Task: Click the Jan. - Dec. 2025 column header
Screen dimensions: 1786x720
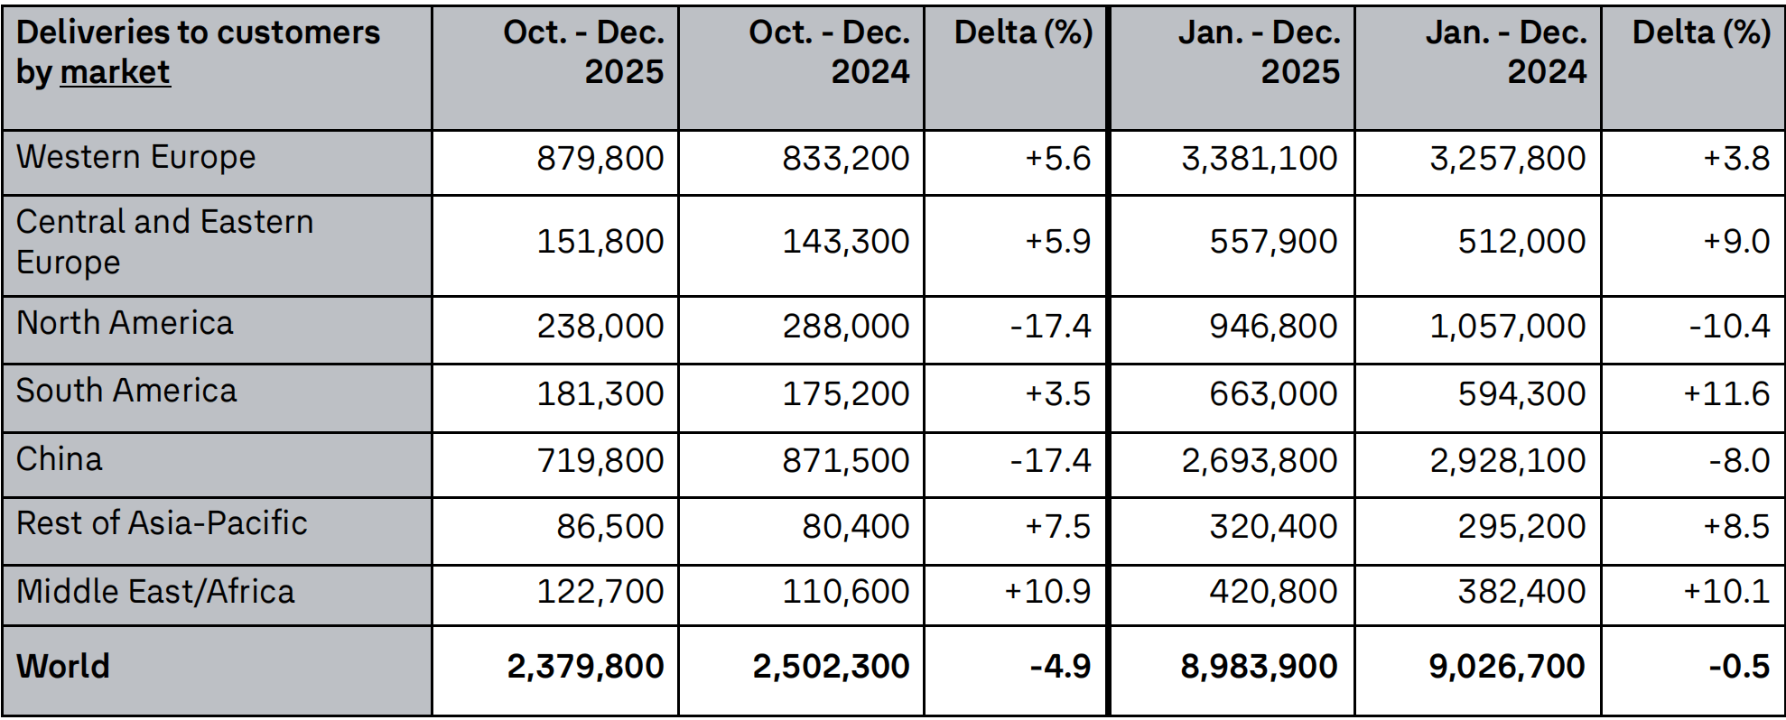Action: click(x=1259, y=52)
